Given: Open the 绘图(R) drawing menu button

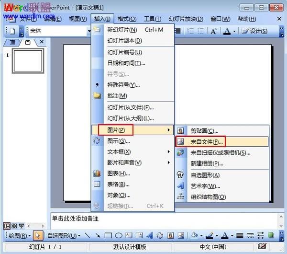Looking at the screenshot, I should (x=19, y=235).
